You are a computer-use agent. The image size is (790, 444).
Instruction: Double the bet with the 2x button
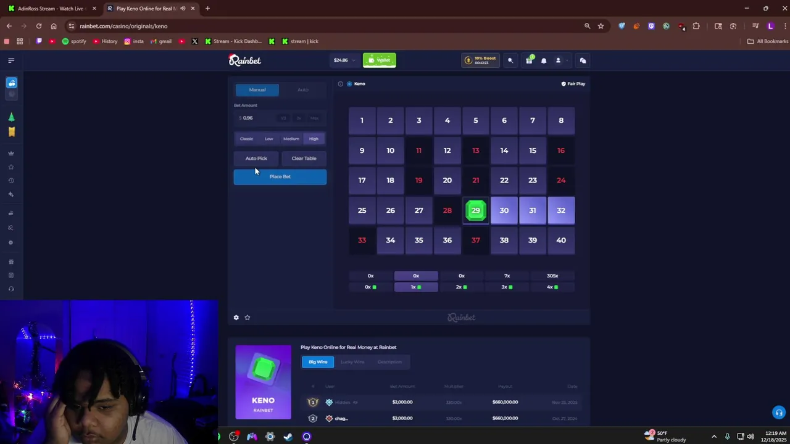tap(299, 118)
